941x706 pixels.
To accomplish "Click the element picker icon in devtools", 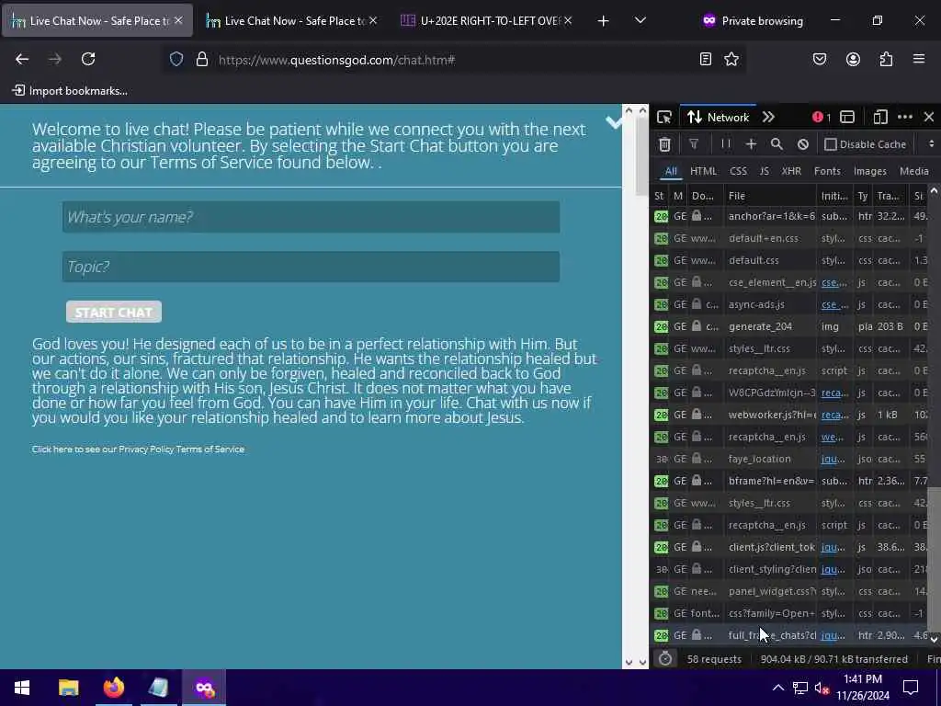I will click(x=663, y=117).
